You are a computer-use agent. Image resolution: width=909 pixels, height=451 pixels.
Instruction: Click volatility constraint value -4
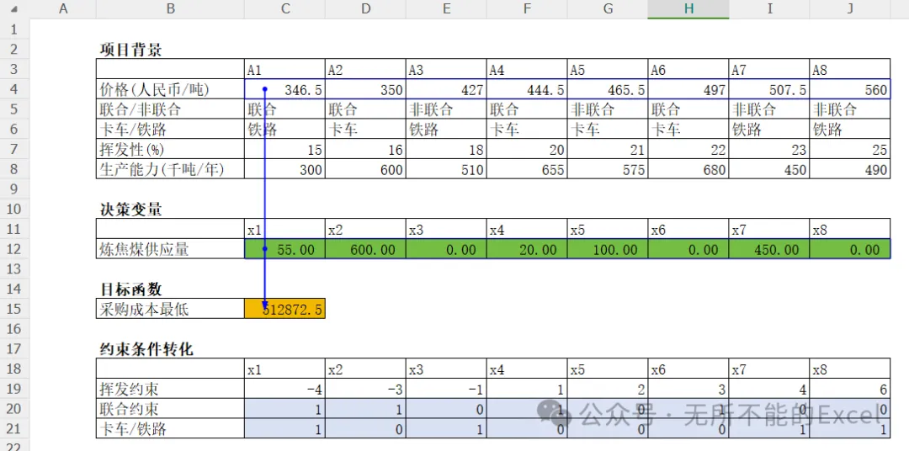284,389
